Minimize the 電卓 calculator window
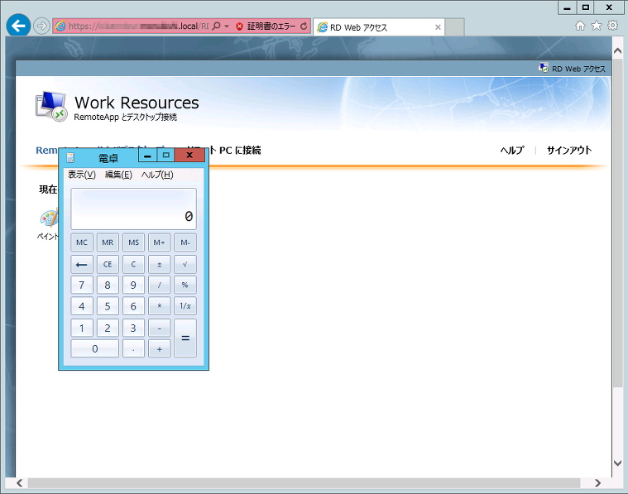The height and width of the screenshot is (494, 628). [147, 156]
